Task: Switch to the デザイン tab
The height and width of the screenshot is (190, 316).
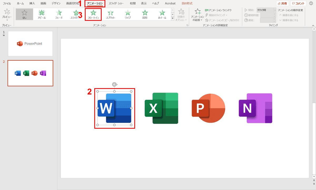Action: (x=56, y=3)
